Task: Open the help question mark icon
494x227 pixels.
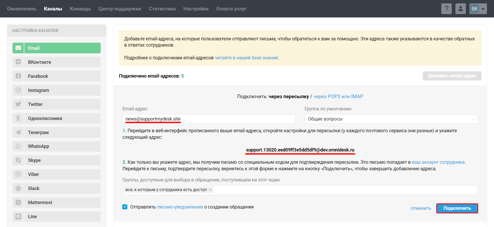Action: [x=446, y=9]
